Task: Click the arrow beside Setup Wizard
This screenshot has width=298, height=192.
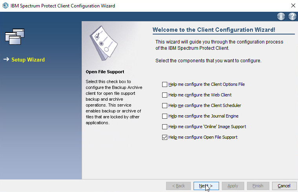Action: (x=6, y=60)
